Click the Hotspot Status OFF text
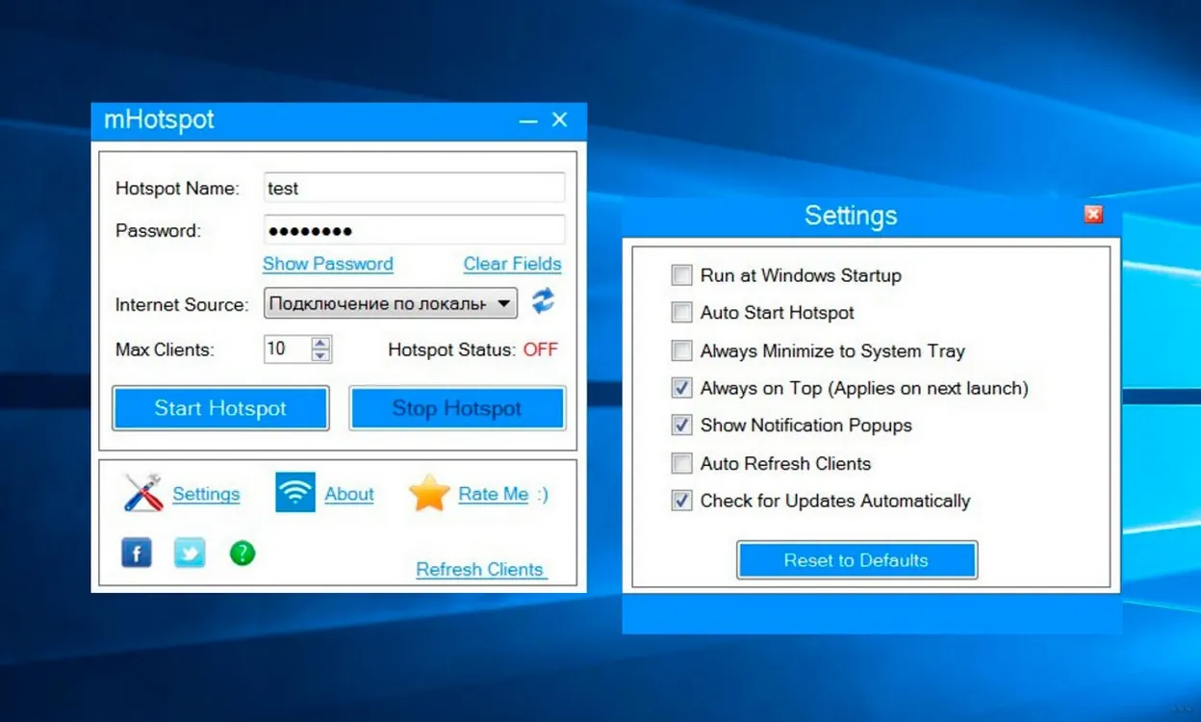1201x722 pixels. click(540, 349)
